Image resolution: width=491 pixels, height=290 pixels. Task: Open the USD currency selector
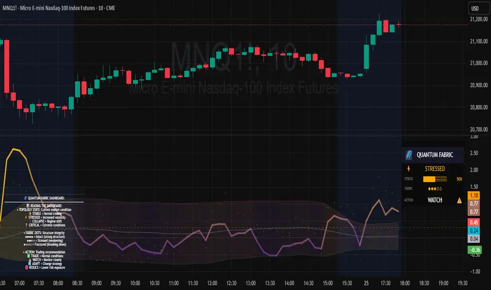pos(475,8)
